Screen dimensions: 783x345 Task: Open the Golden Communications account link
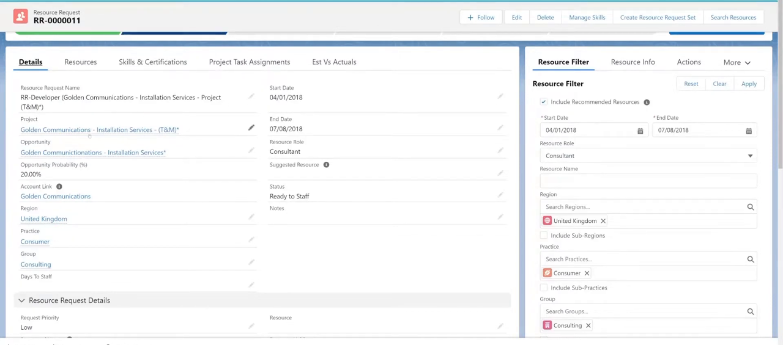(x=56, y=196)
